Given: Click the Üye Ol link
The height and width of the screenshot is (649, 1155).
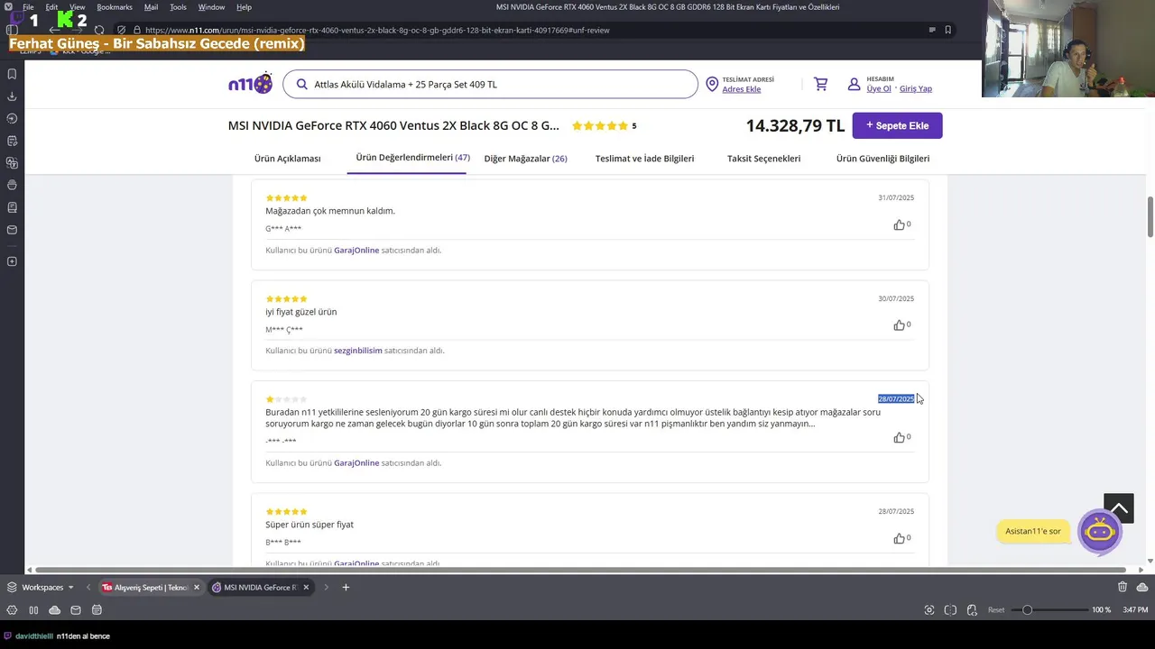Looking at the screenshot, I should coord(879,89).
